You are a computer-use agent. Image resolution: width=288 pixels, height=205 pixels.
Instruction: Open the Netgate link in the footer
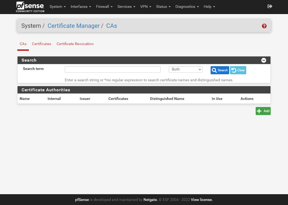click(x=150, y=200)
